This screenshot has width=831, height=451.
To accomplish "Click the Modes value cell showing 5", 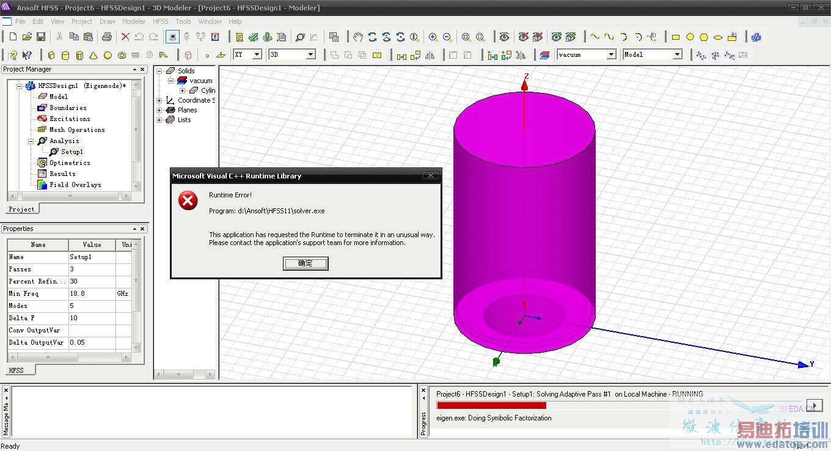I will pos(92,306).
